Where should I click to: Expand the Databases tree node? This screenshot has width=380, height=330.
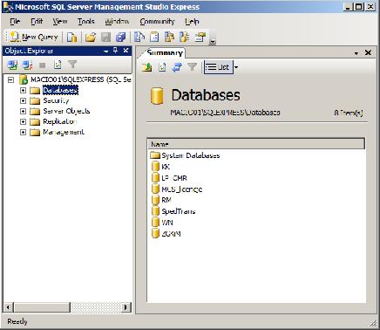coord(23,90)
